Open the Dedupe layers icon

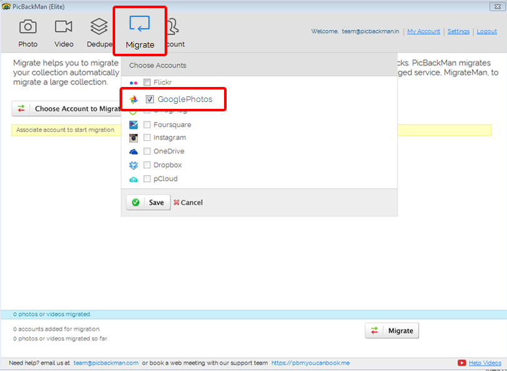tap(99, 27)
